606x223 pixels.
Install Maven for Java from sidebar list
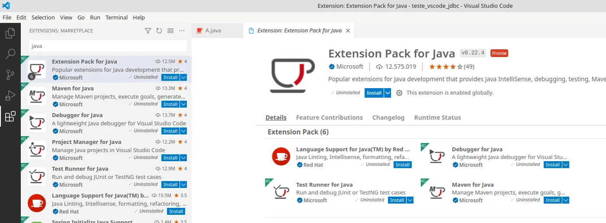point(171,104)
